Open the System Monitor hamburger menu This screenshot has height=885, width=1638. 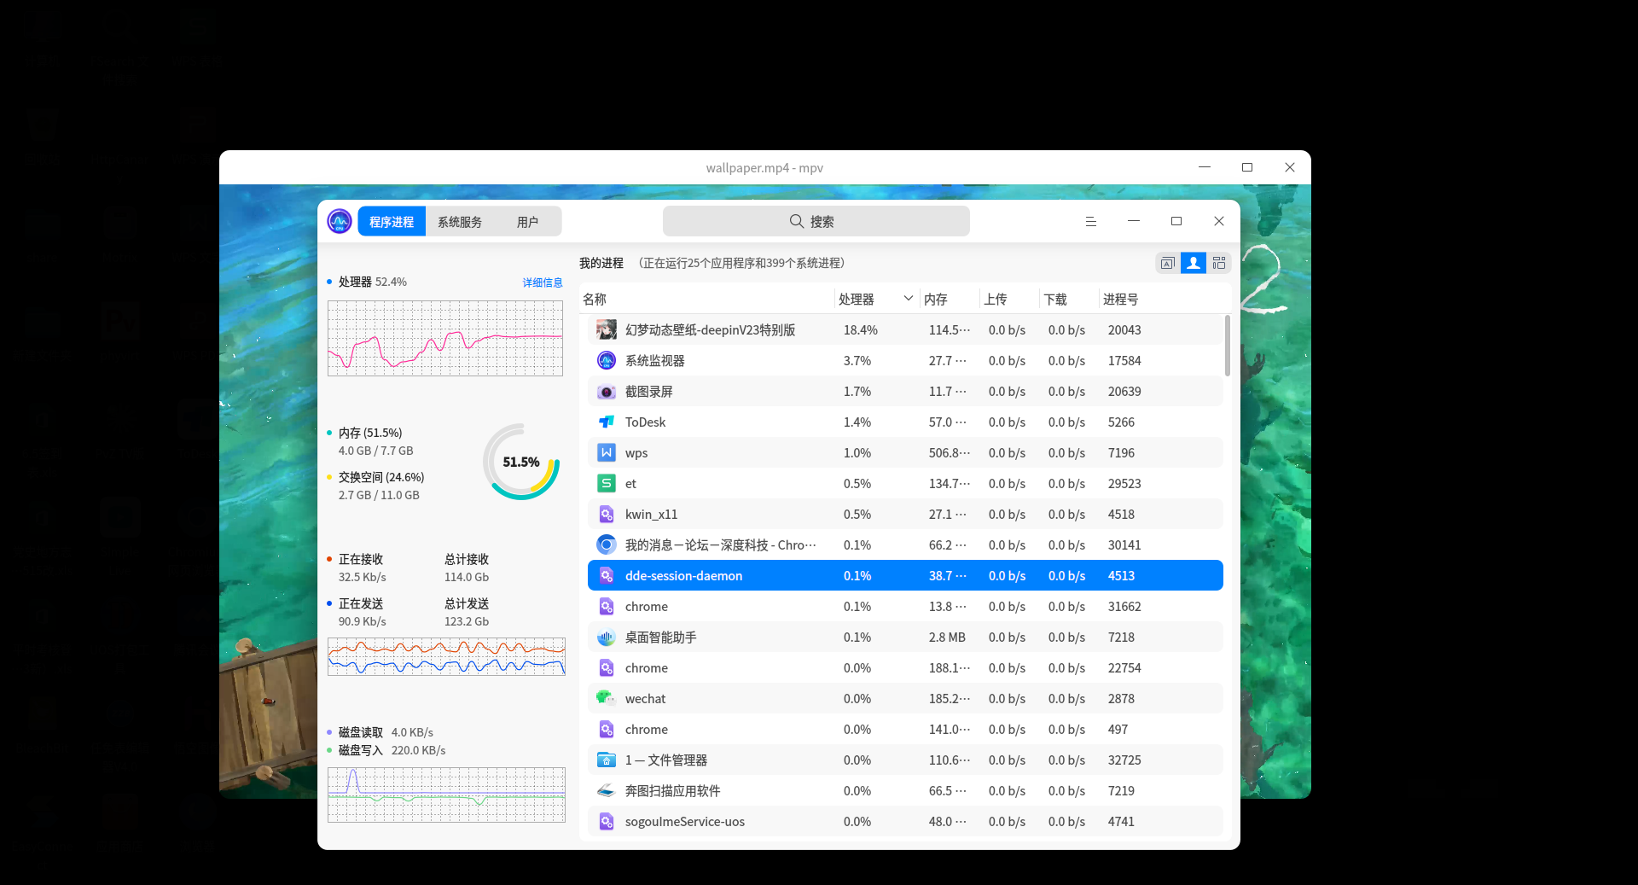pyautogui.click(x=1090, y=221)
